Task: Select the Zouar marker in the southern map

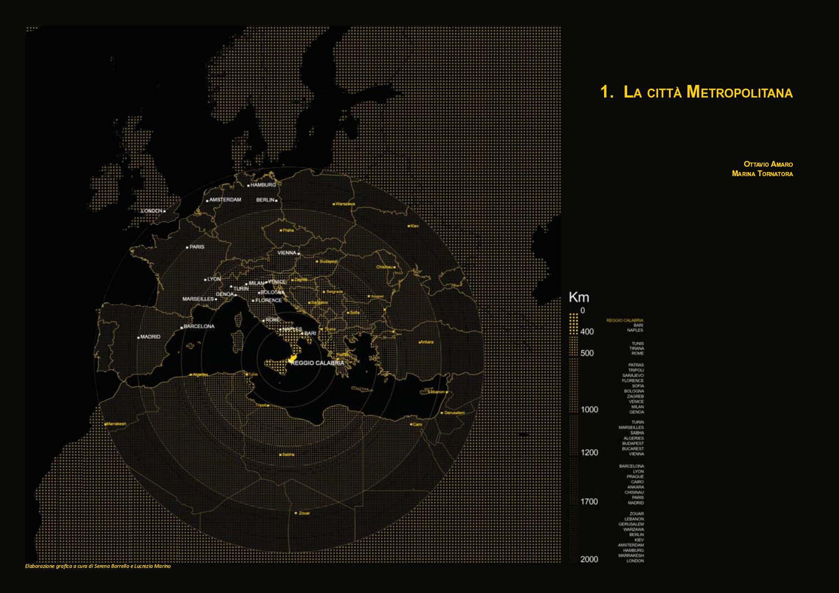Action: point(296,513)
